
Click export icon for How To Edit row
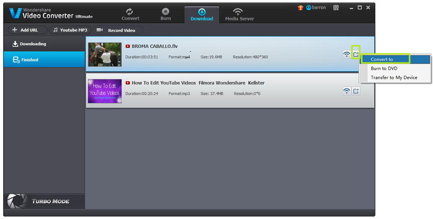pos(356,91)
